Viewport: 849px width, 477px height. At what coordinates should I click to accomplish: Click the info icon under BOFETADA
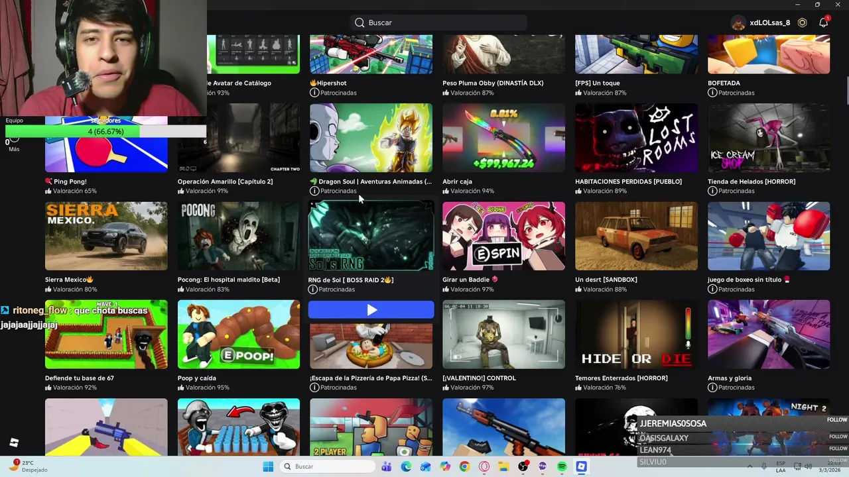pyautogui.click(x=712, y=93)
